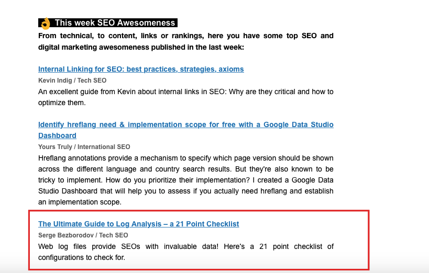429x273 pixels.
Task: Click the OK hand emoji icon
Action: pyautogui.click(x=46, y=23)
